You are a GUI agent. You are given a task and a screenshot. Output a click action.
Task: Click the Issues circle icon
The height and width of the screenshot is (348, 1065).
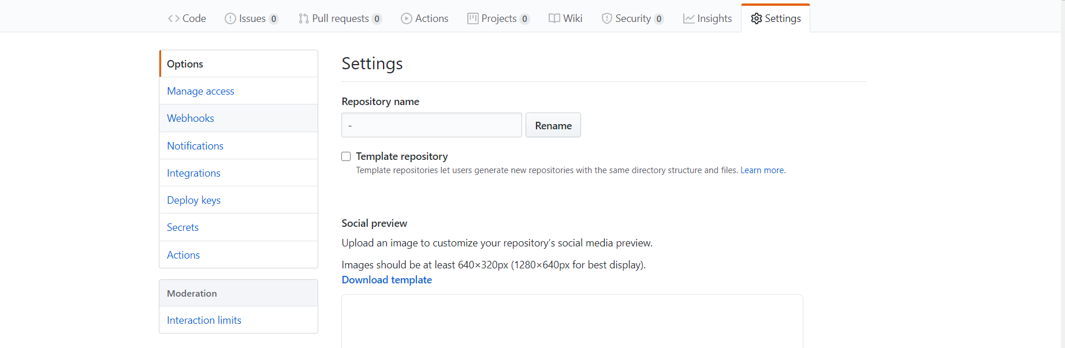pos(230,18)
